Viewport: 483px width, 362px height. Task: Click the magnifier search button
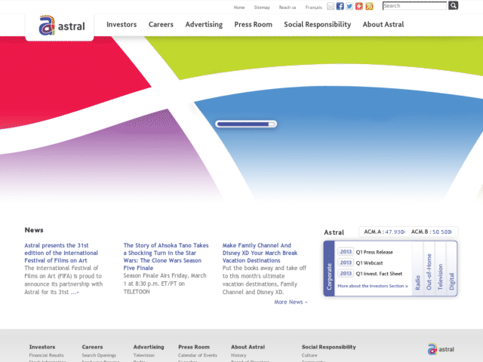pos(453,5)
